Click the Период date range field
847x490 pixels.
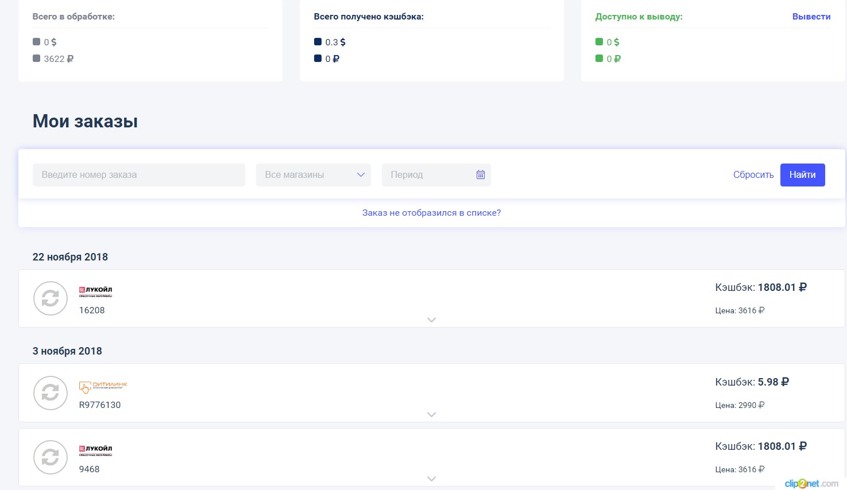(436, 175)
